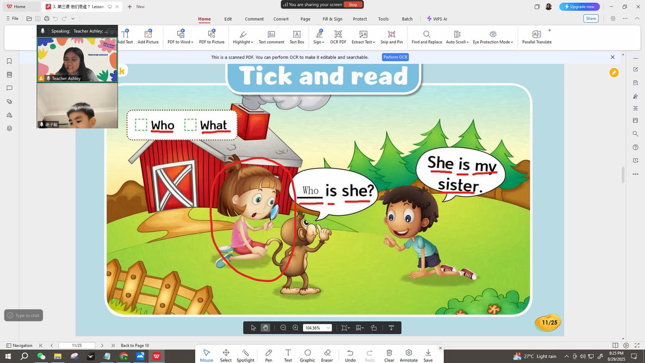Activate the Spotlight tool

click(x=245, y=355)
